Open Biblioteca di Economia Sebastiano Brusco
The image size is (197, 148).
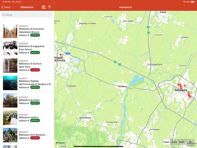tap(31, 30)
